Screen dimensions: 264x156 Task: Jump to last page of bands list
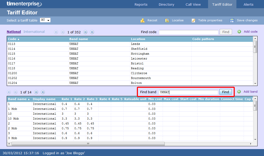pos(43,92)
